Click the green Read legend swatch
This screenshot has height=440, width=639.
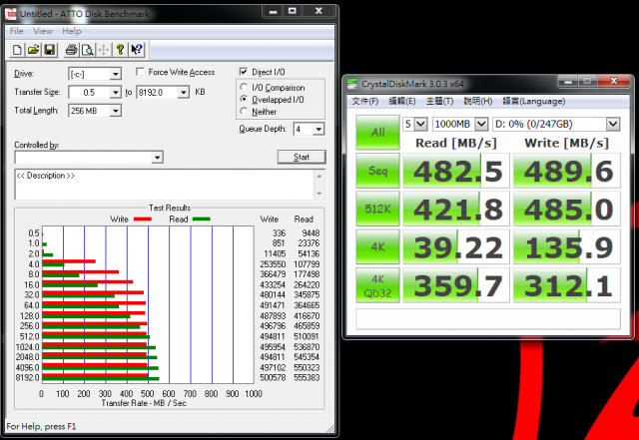click(x=202, y=220)
